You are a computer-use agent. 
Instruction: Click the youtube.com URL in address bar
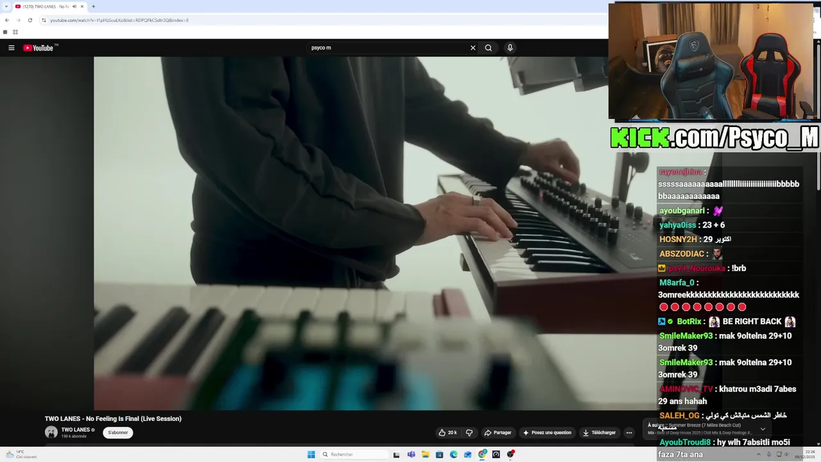pos(119,20)
